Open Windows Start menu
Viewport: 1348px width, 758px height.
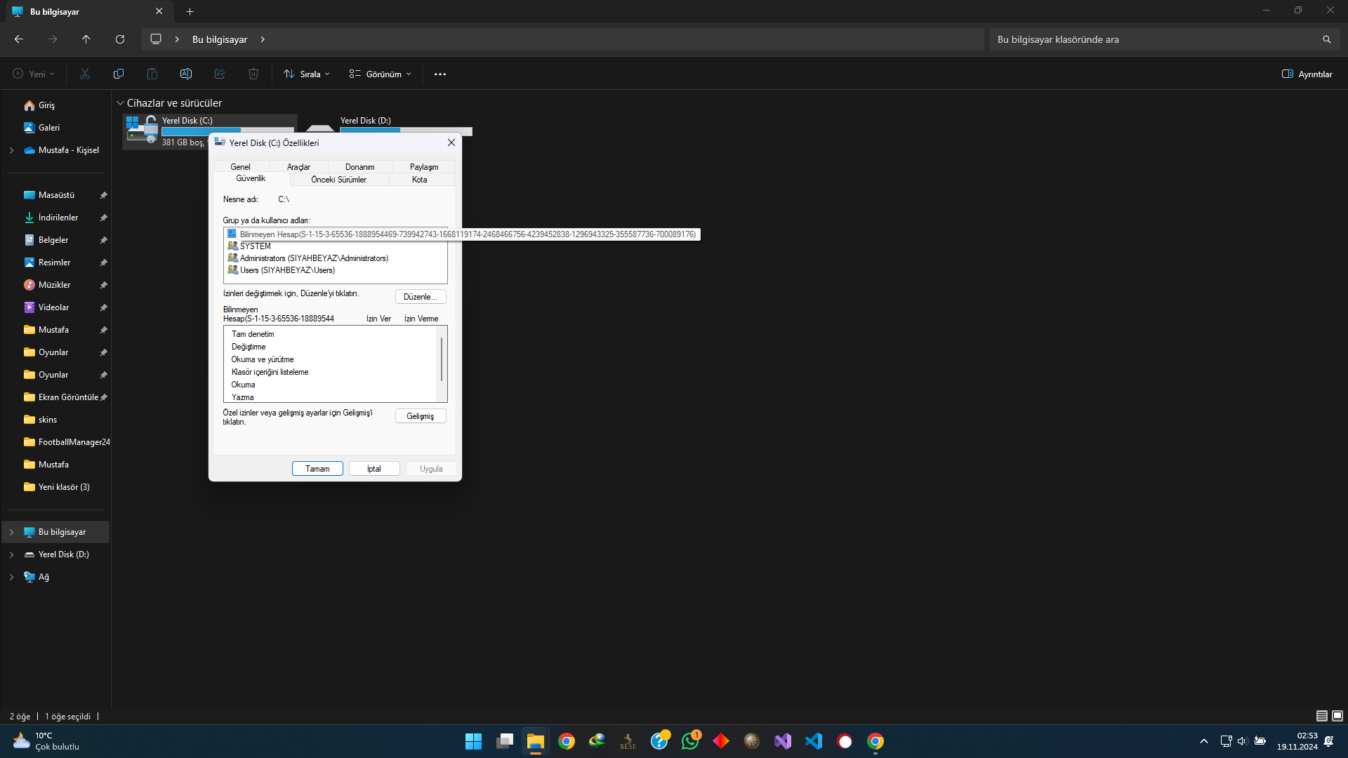pos(473,741)
